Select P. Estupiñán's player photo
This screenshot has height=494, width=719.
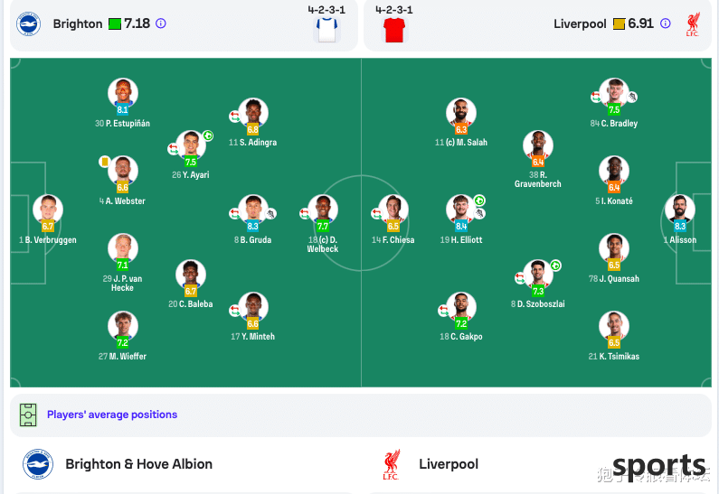[x=123, y=93]
